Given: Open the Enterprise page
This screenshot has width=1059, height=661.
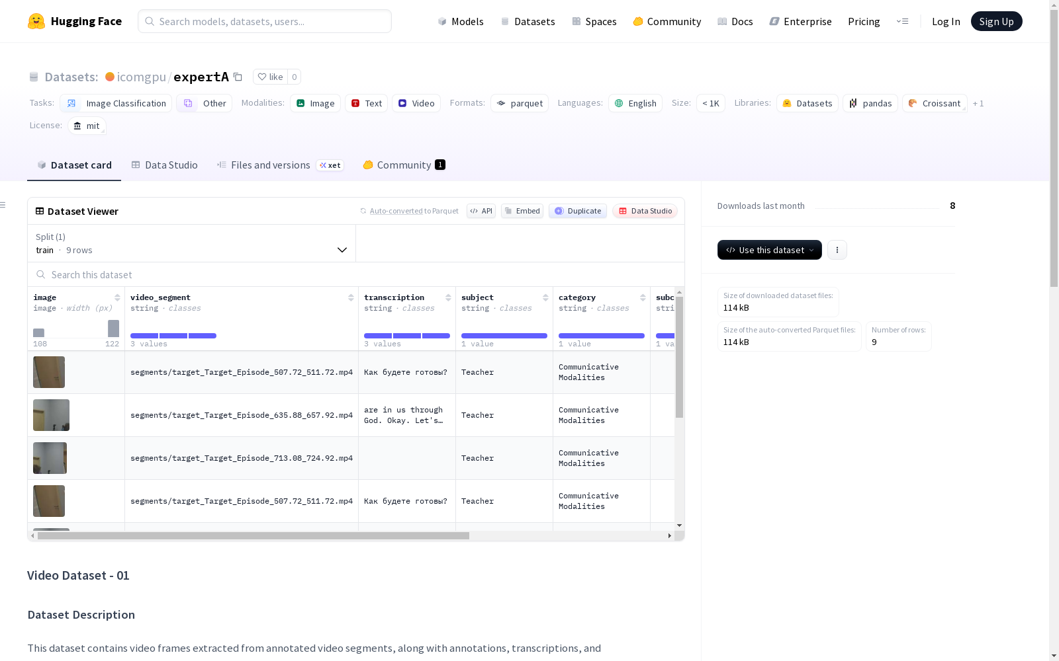Looking at the screenshot, I should click(800, 21).
